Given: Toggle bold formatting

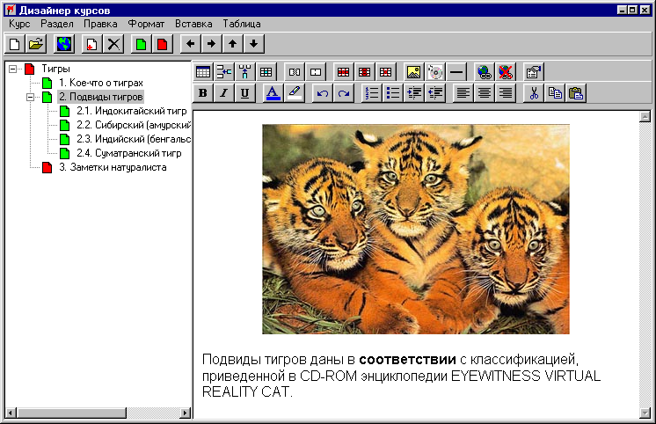Looking at the screenshot, I should (x=203, y=93).
